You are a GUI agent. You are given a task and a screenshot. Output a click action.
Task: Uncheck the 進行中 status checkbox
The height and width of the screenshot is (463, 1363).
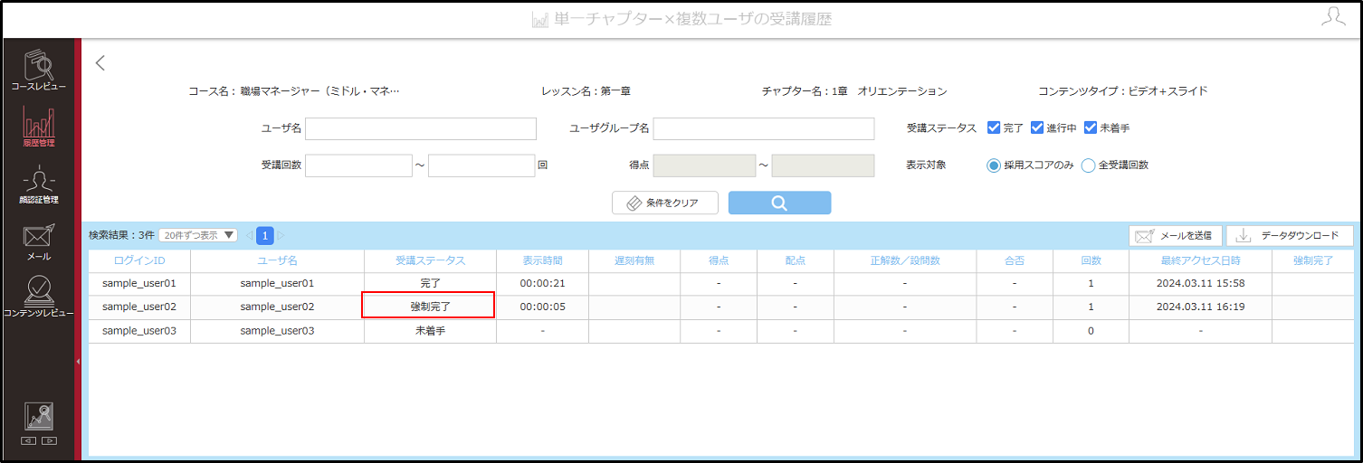coord(1037,128)
